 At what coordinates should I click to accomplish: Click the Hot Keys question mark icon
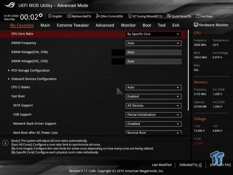(x=198, y=16)
